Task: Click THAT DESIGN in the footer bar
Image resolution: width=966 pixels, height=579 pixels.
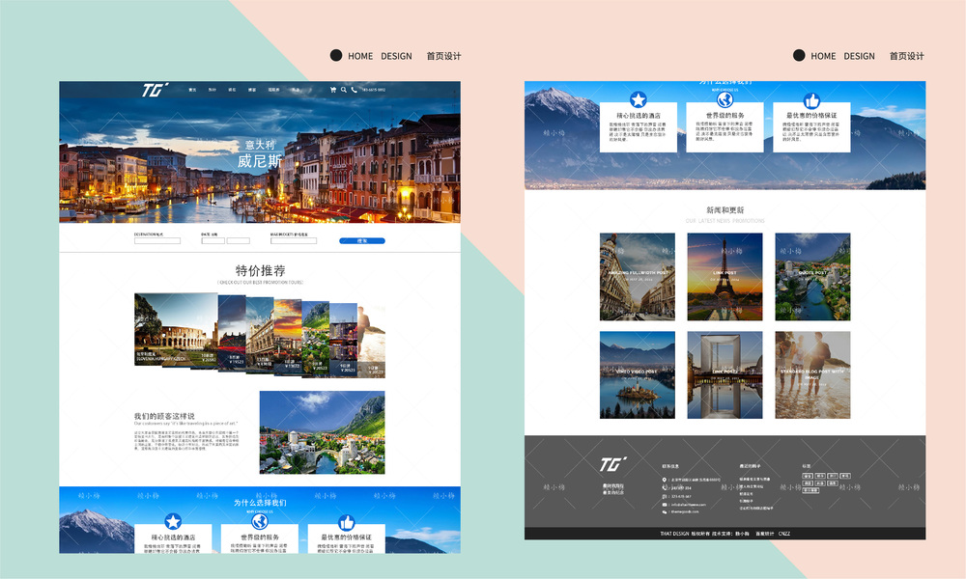Action: pyautogui.click(x=674, y=534)
